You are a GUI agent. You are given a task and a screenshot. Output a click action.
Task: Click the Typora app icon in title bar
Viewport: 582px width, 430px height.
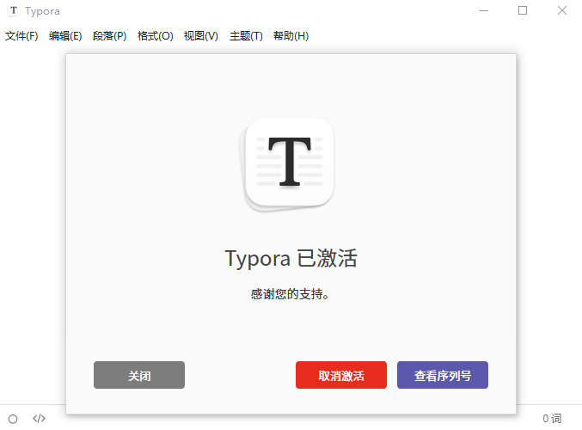14,10
